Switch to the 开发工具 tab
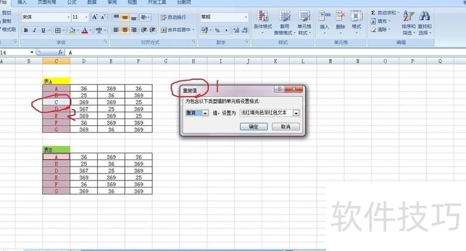This screenshot has width=466, height=251. pyautogui.click(x=157, y=2)
